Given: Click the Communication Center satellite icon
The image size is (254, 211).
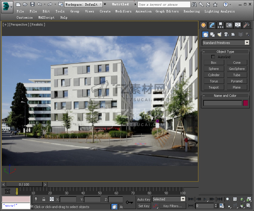Looking at the screenshot, I should (x=208, y=4).
